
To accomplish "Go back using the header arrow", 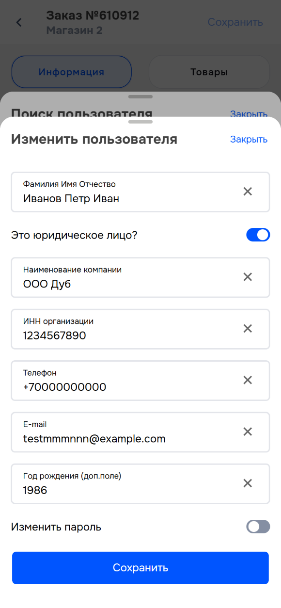I will (x=19, y=22).
